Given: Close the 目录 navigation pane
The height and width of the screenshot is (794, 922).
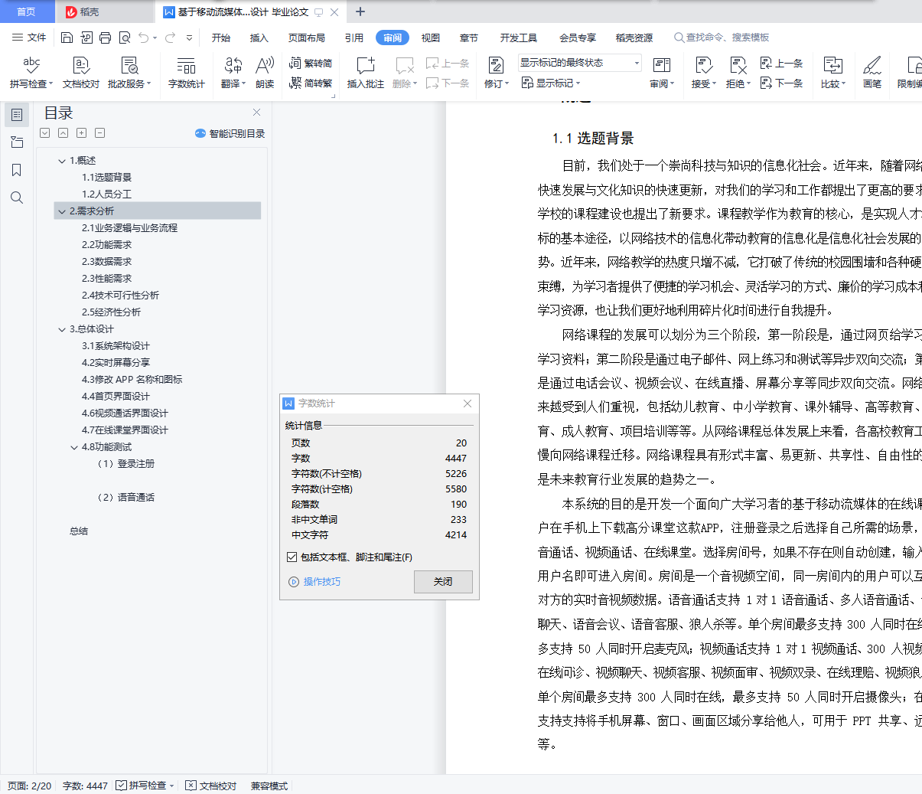Looking at the screenshot, I should pyautogui.click(x=257, y=113).
